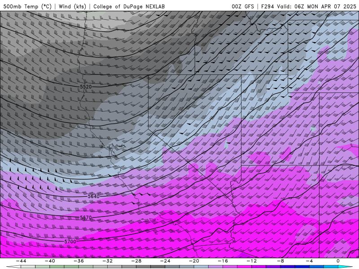Select the "06Z MON APR 07 2025" valid time

click(x=325, y=7)
